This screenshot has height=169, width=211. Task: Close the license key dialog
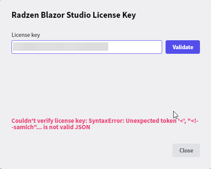point(186,150)
